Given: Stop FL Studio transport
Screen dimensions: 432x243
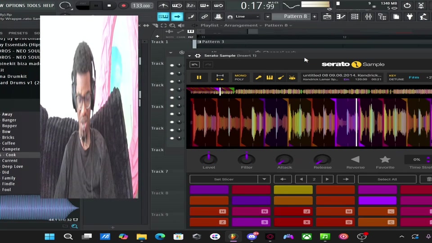Looking at the screenshot, I should [x=109, y=5].
